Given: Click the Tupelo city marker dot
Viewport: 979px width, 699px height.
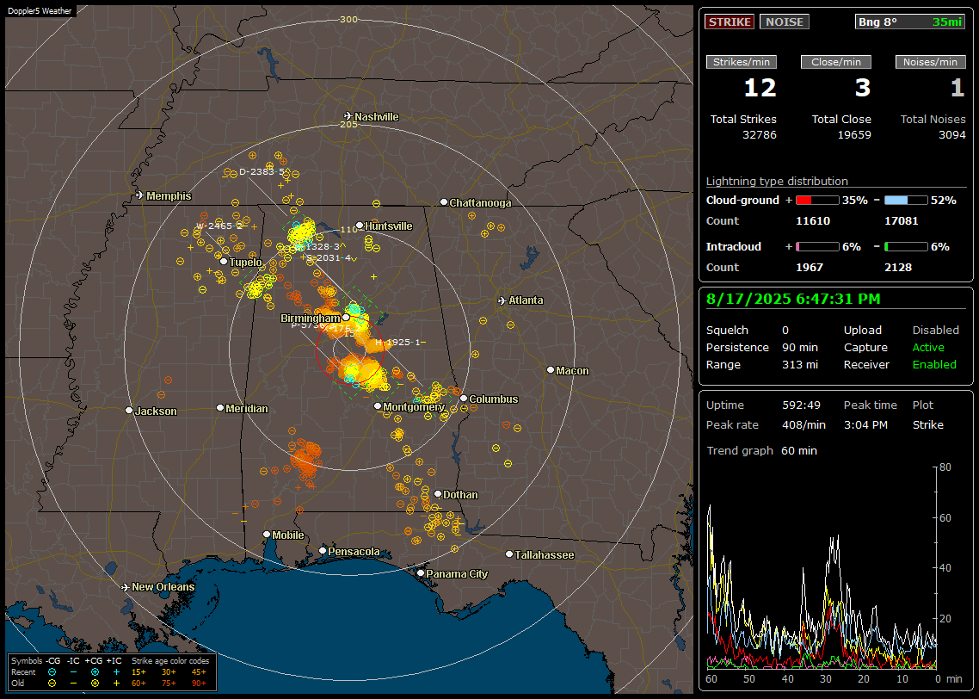Looking at the screenshot, I should [x=224, y=262].
